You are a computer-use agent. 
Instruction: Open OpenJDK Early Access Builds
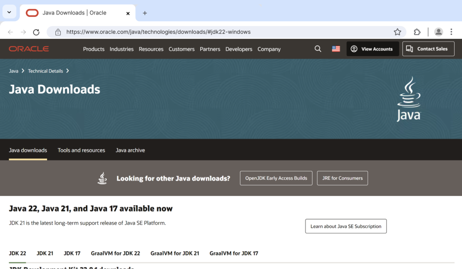click(x=276, y=178)
